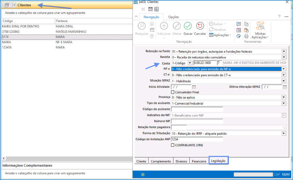Switch to the Opções ribbon tab
Viewport: 293px width, 180px height.
pyautogui.click(x=173, y=17)
